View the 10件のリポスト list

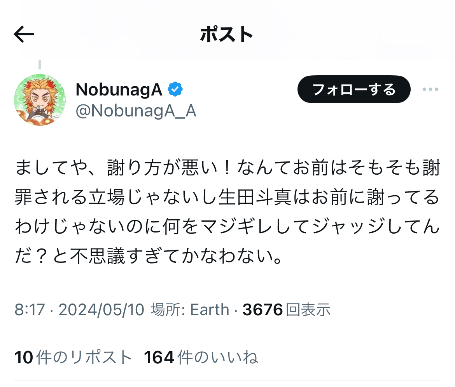click(x=73, y=357)
